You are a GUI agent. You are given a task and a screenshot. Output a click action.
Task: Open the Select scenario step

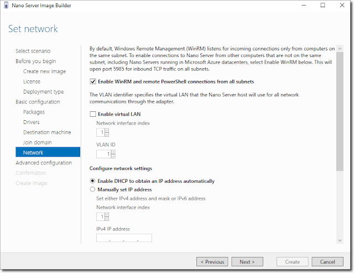point(33,51)
